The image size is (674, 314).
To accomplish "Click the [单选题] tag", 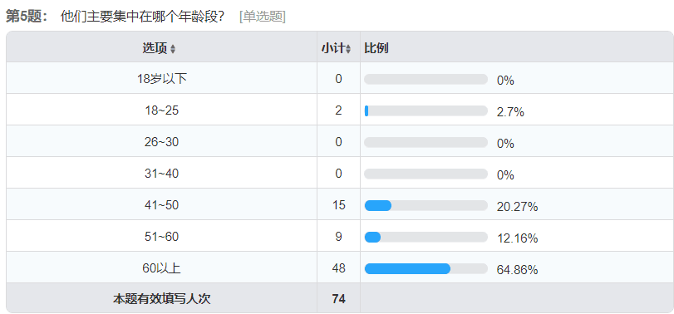I will (263, 17).
